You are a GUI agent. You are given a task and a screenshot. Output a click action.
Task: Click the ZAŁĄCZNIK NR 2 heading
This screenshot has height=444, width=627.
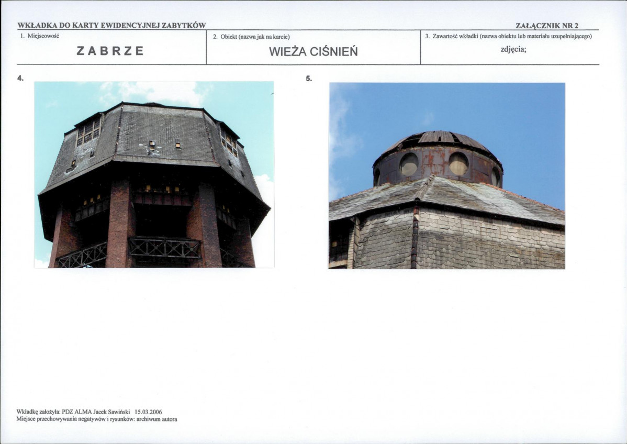pos(547,25)
